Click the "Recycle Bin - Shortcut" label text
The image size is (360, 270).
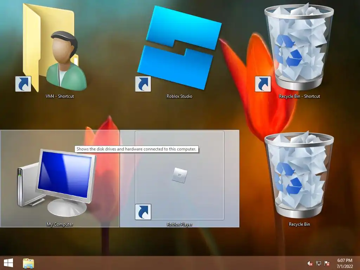pos(300,96)
